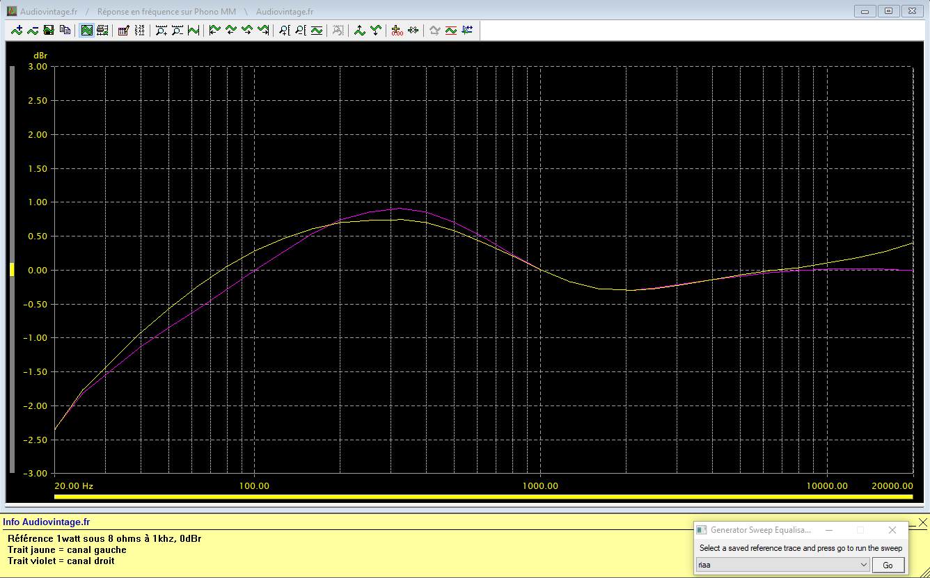The width and height of the screenshot is (930, 578).
Task: Click the copy graph to clipboard icon
Action: coord(65,31)
